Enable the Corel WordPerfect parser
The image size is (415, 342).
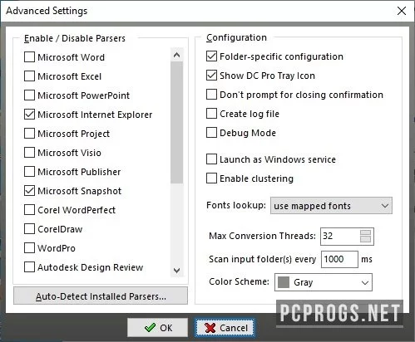[29, 210]
